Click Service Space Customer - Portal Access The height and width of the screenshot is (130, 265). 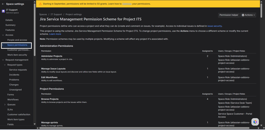tap(235, 115)
